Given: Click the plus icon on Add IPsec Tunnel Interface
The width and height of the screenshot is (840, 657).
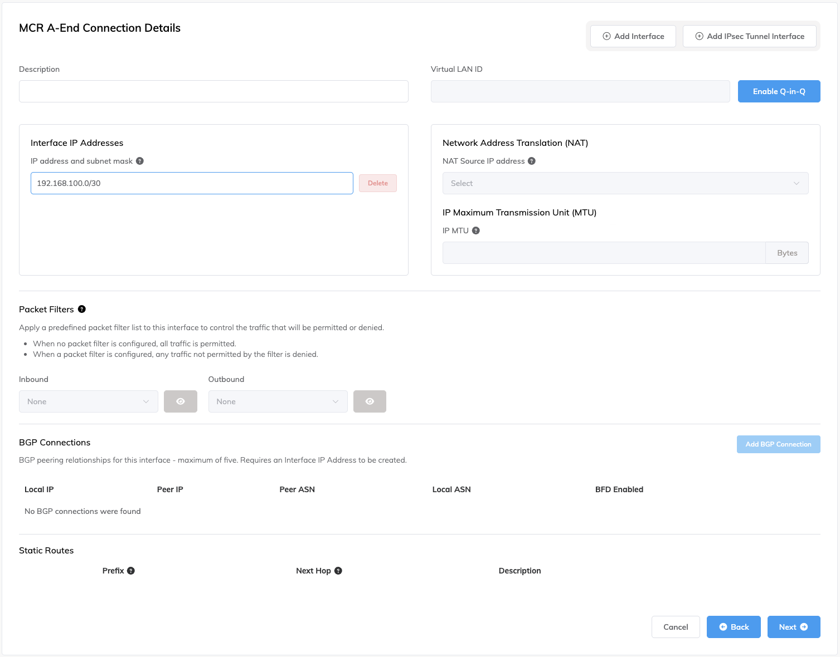Looking at the screenshot, I should pyautogui.click(x=699, y=36).
